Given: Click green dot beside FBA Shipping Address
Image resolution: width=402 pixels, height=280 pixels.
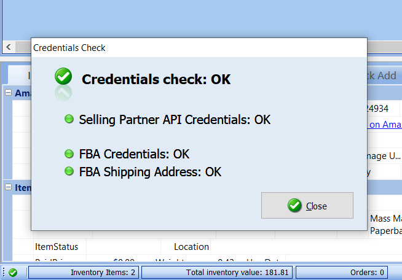Looking at the screenshot, I should pos(69,171).
